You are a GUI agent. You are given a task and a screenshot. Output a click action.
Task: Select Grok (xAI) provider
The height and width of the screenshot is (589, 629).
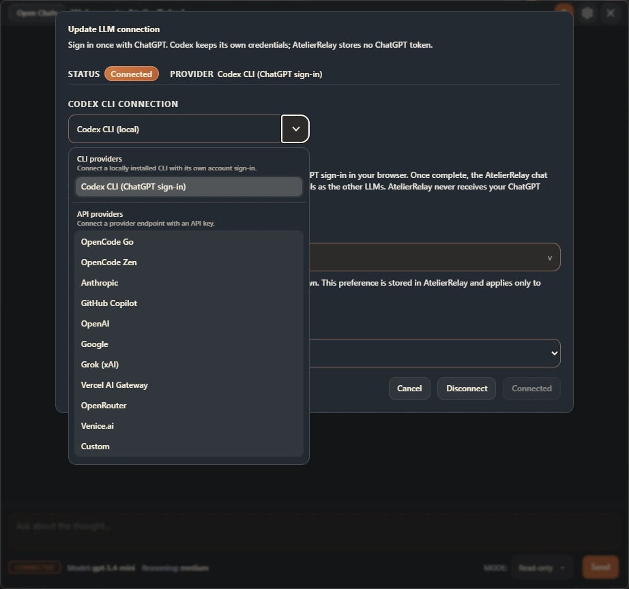(x=188, y=365)
